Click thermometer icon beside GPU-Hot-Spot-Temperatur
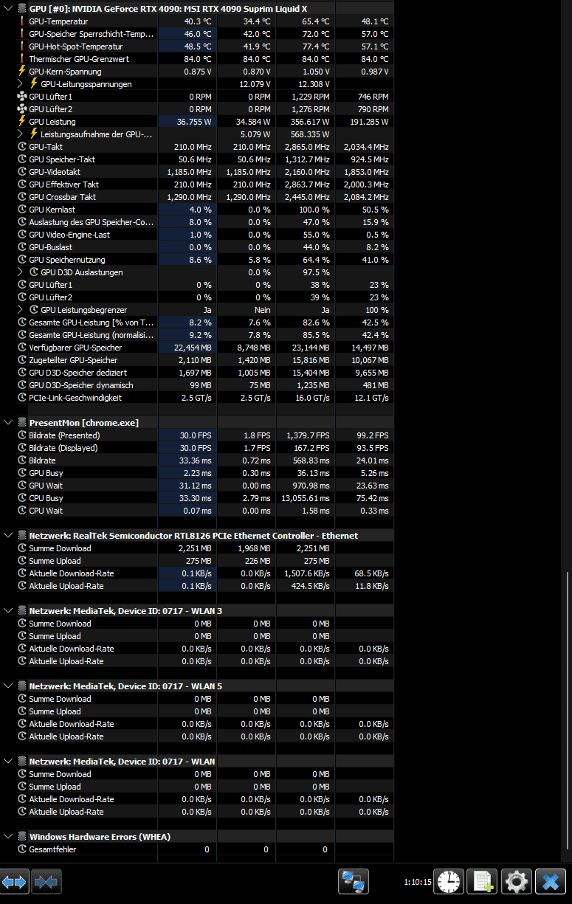 (x=22, y=46)
